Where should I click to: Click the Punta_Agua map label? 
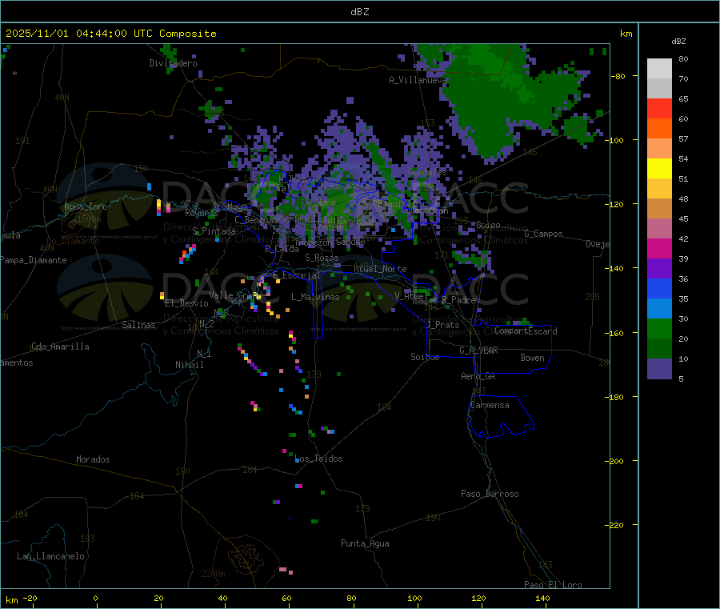click(x=365, y=544)
